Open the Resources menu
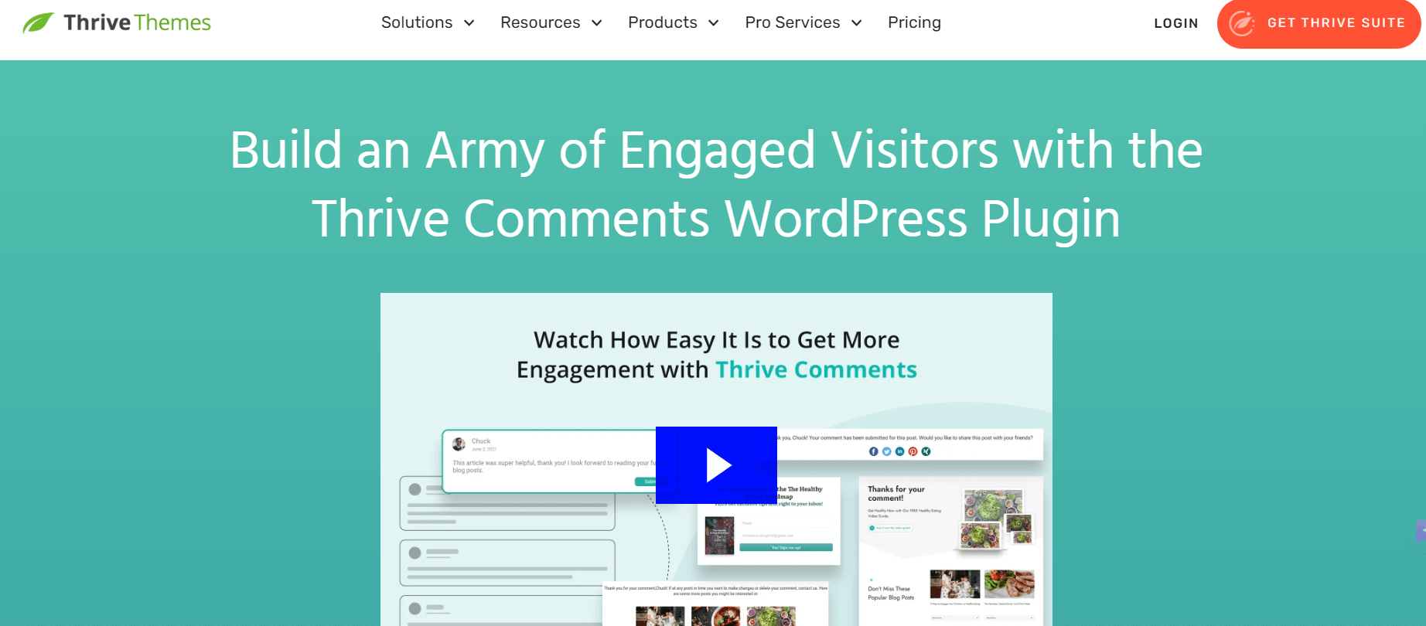The width and height of the screenshot is (1426, 626). click(x=540, y=22)
